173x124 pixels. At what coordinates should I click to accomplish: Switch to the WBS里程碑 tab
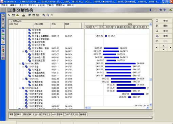click(x=57, y=114)
